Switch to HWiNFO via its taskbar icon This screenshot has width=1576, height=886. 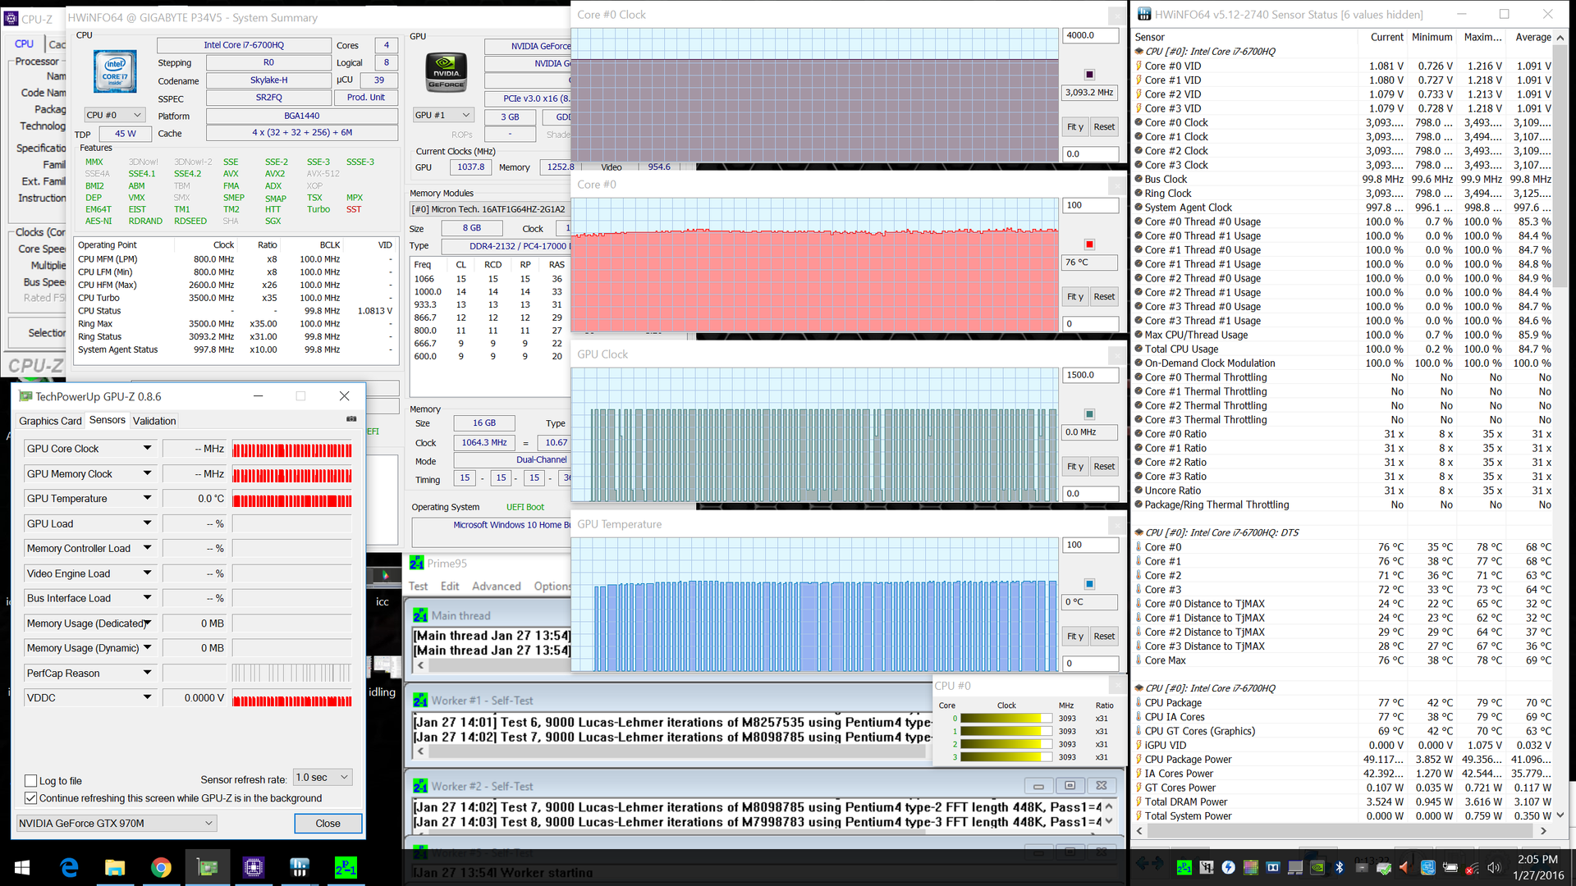tap(300, 867)
